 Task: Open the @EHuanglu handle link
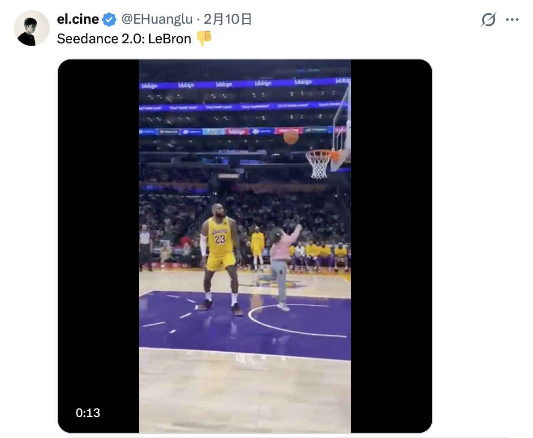point(157,20)
